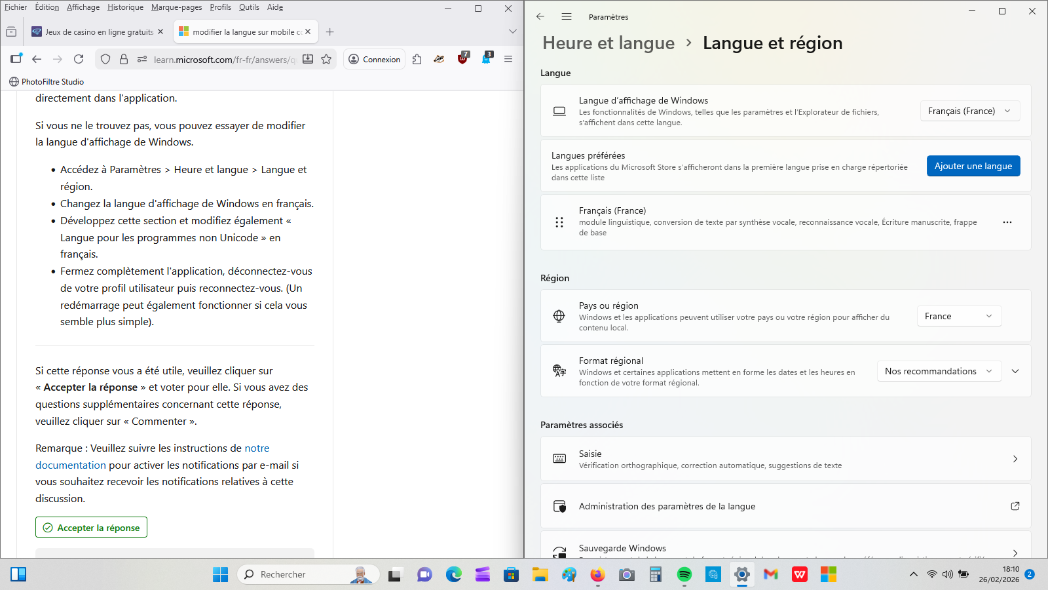Open the Pays ou région dropdown
The height and width of the screenshot is (590, 1048).
click(x=959, y=316)
